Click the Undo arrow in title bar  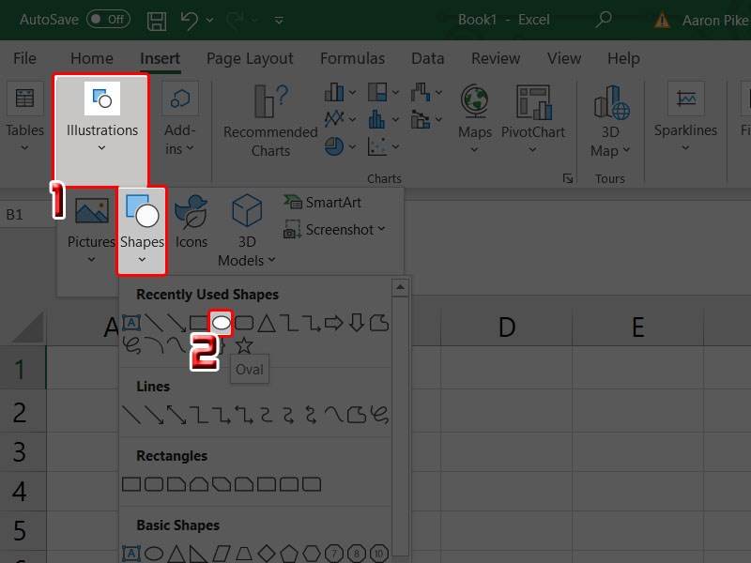coord(191,19)
